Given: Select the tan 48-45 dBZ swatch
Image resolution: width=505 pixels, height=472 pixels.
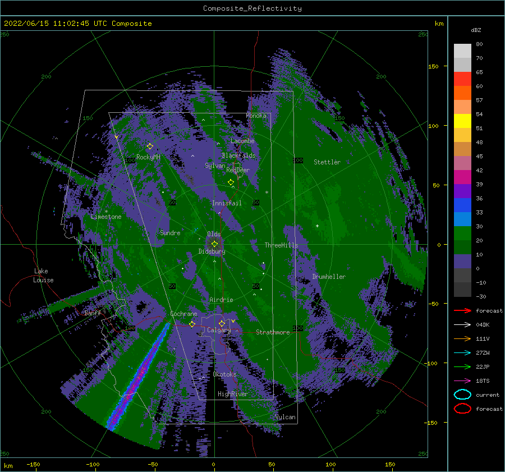Looking at the screenshot, I should pos(462,149).
